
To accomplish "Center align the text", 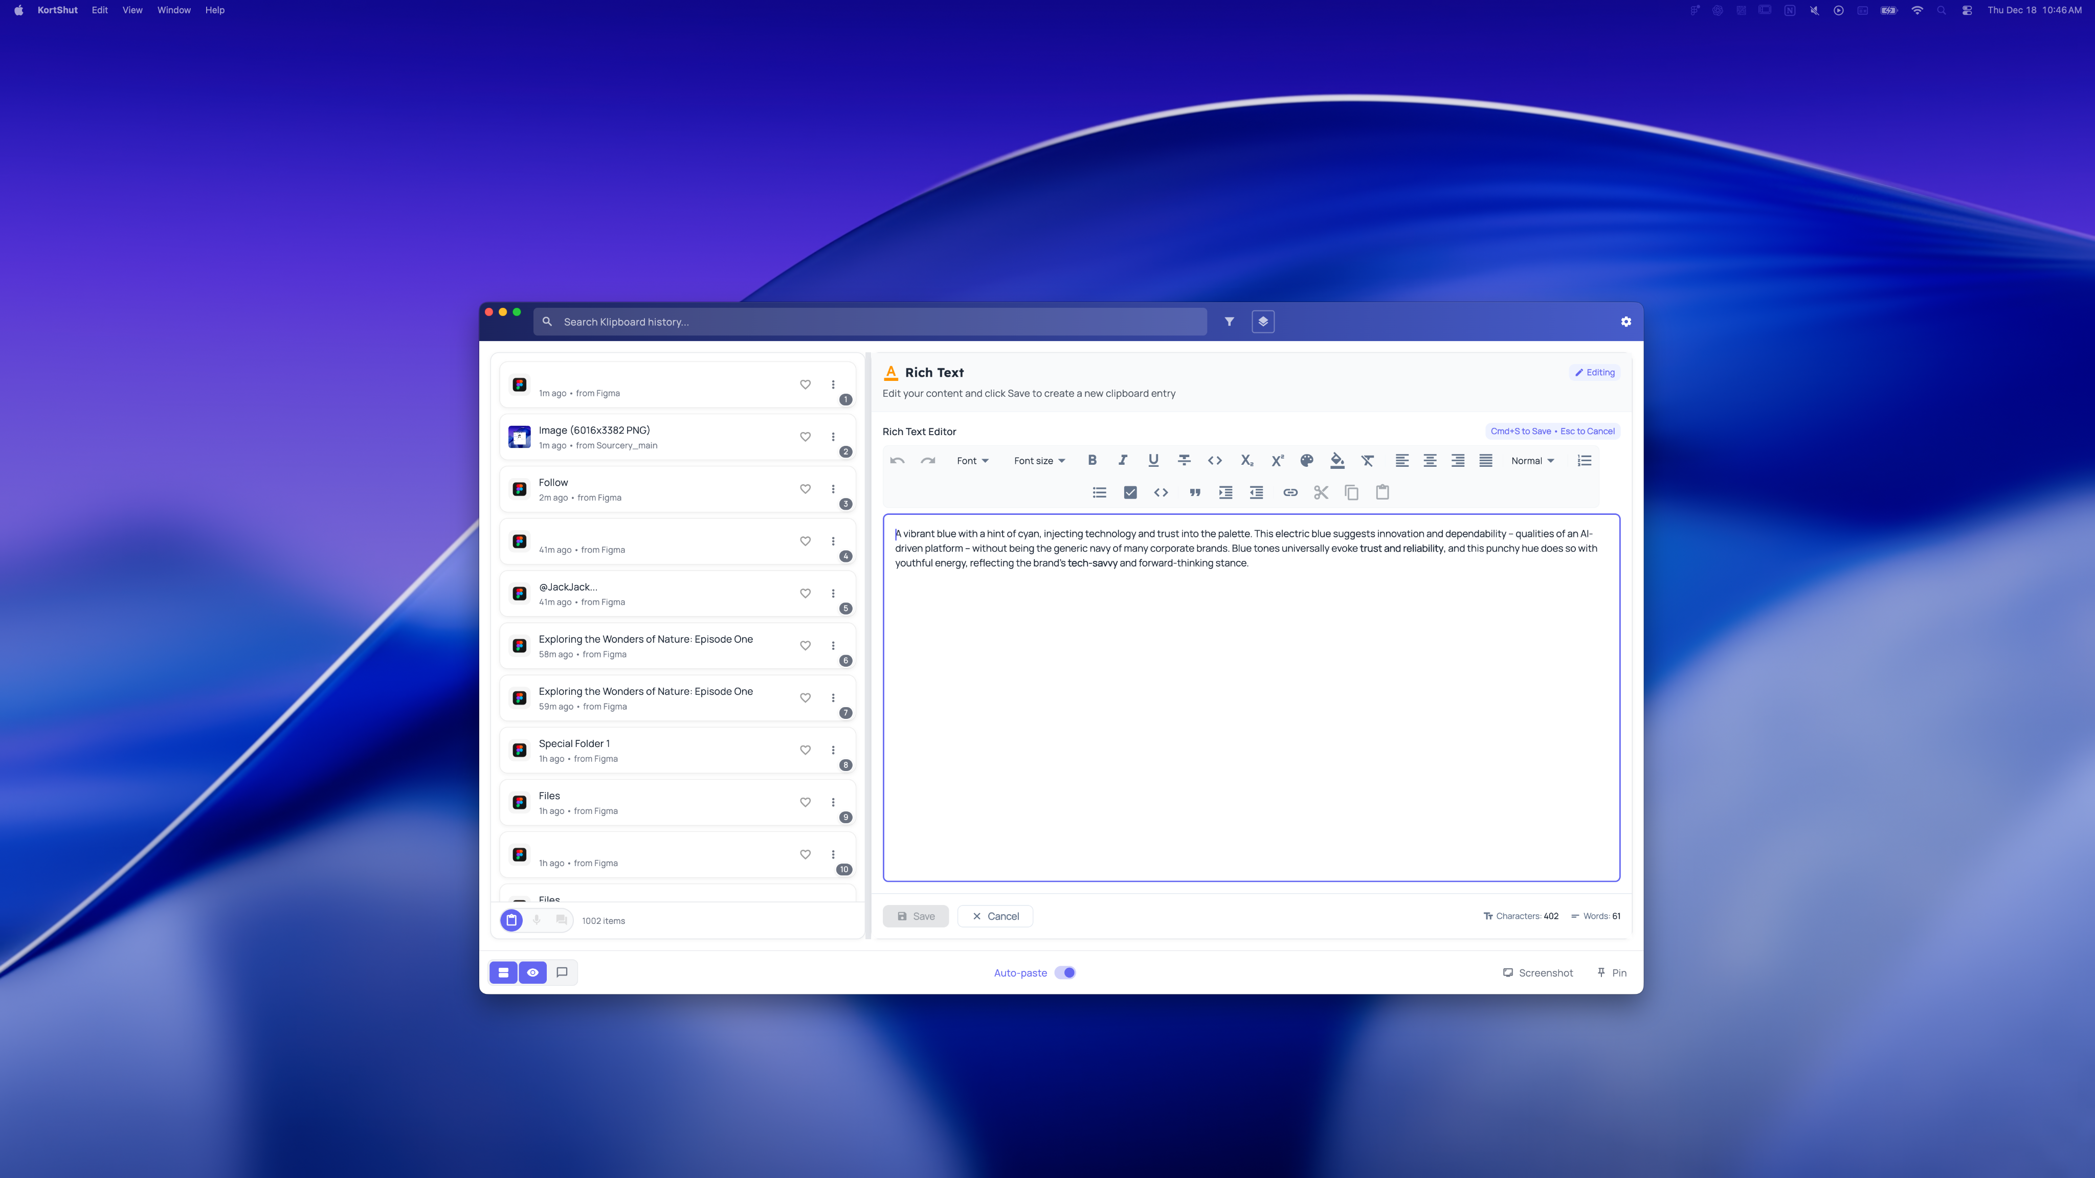I will (x=1430, y=460).
